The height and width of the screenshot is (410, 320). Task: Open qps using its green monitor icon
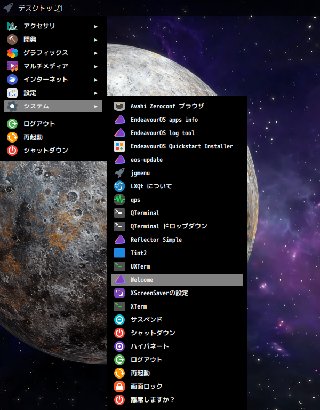click(x=120, y=200)
